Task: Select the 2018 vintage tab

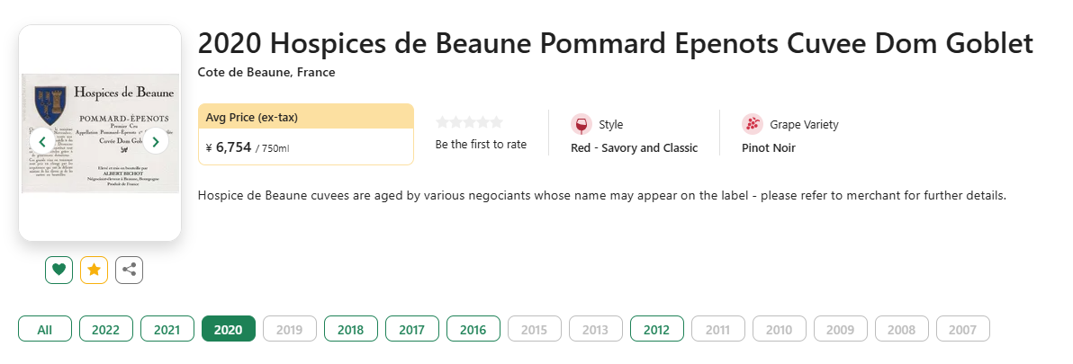Action: click(x=350, y=328)
